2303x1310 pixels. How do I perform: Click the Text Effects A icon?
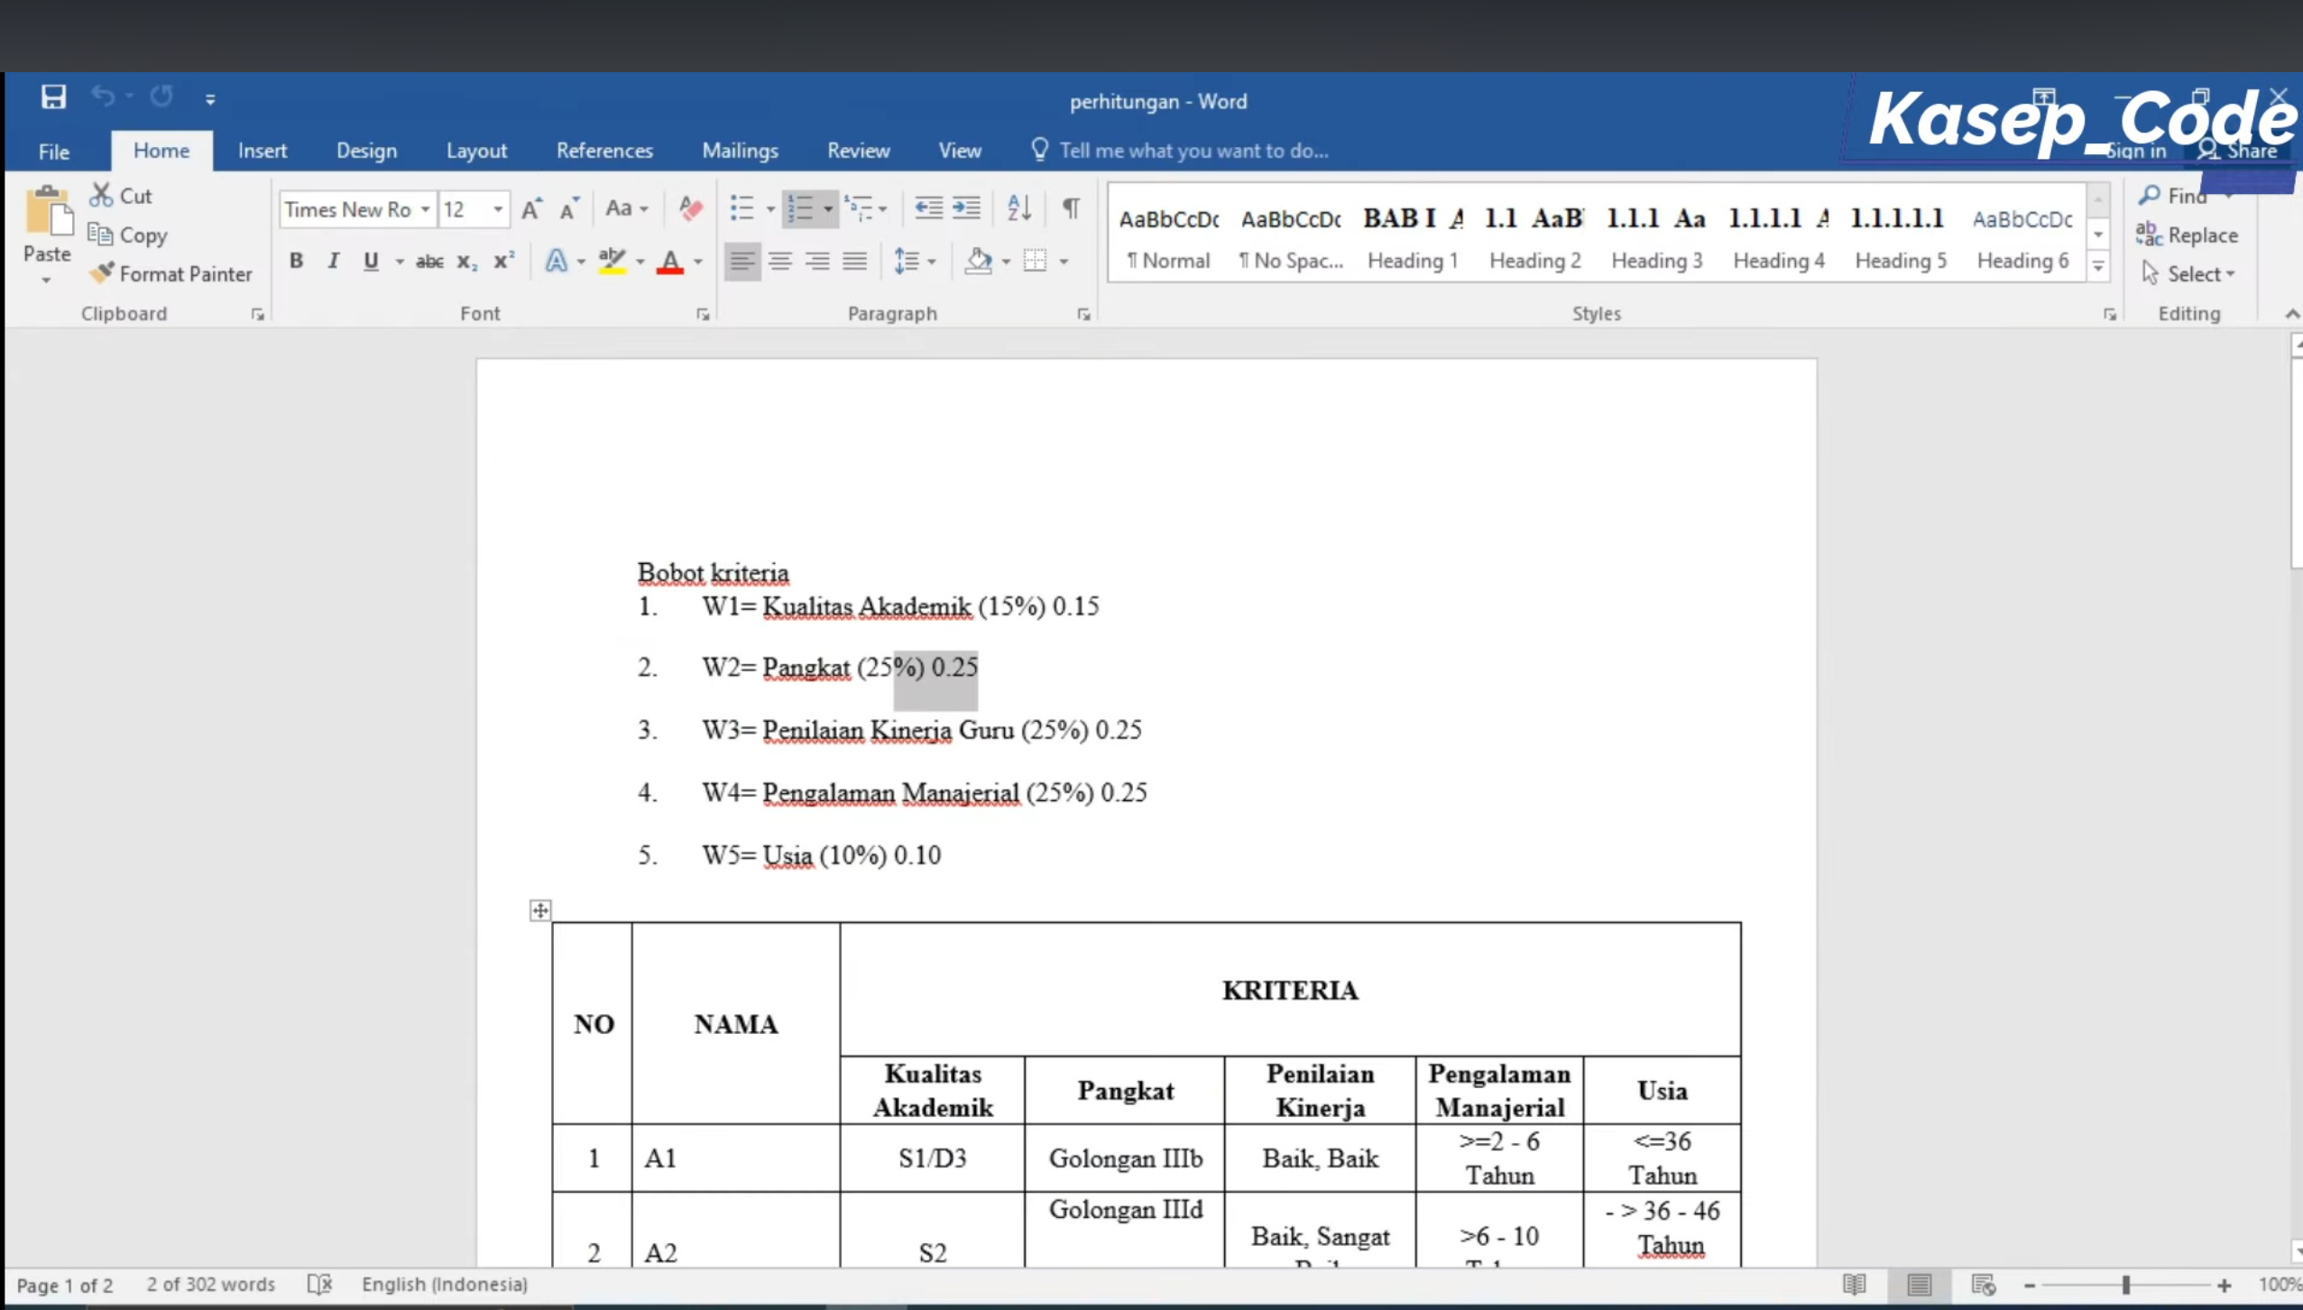point(557,262)
